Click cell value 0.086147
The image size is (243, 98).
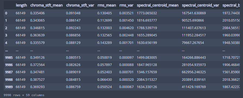pos(73,20)
